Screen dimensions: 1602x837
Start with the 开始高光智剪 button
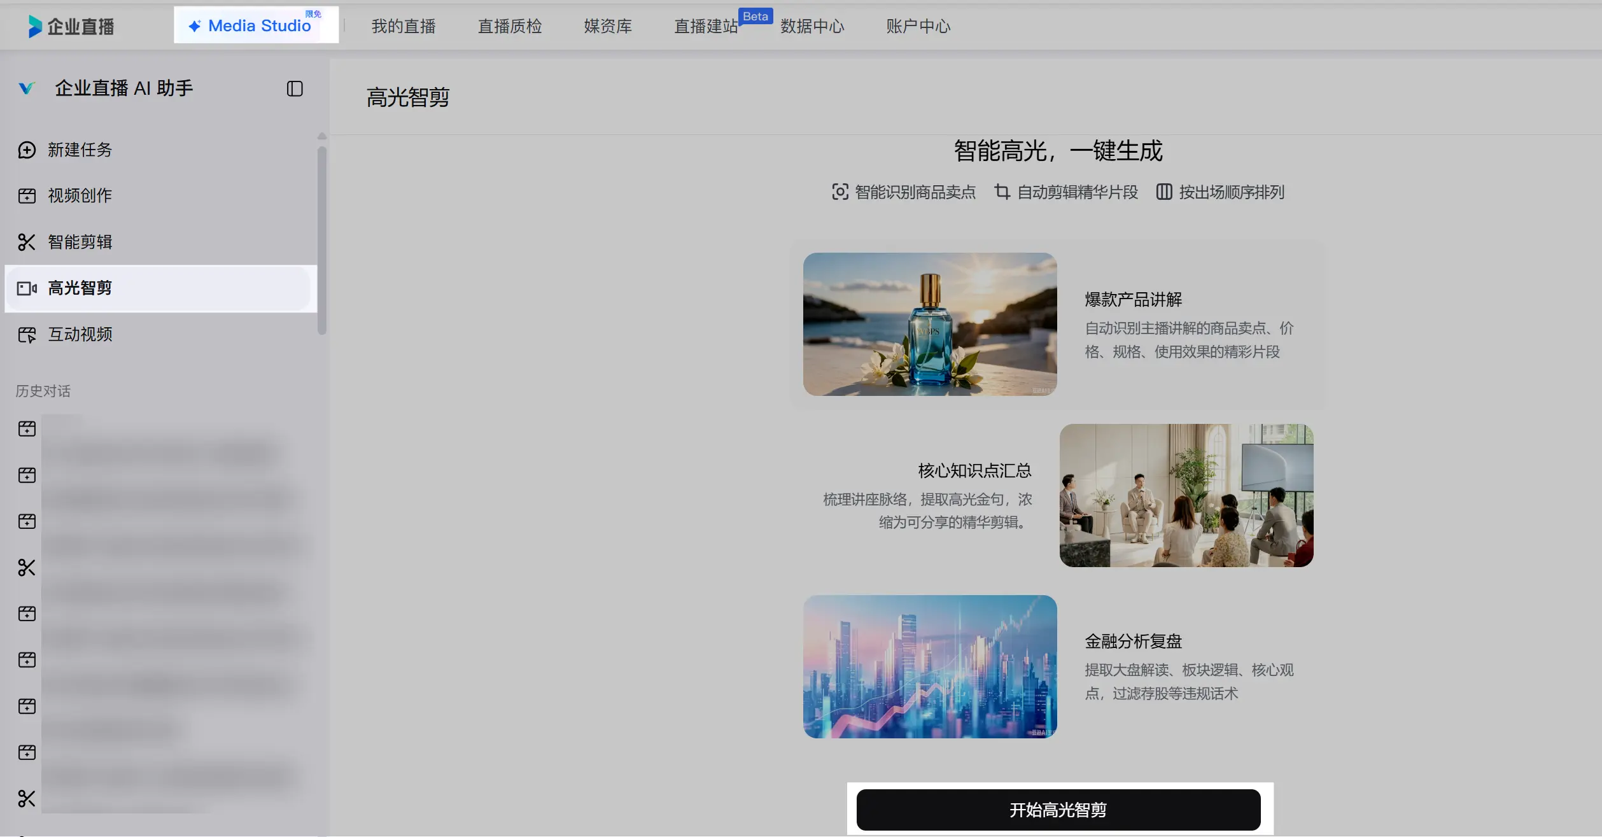[1058, 810]
